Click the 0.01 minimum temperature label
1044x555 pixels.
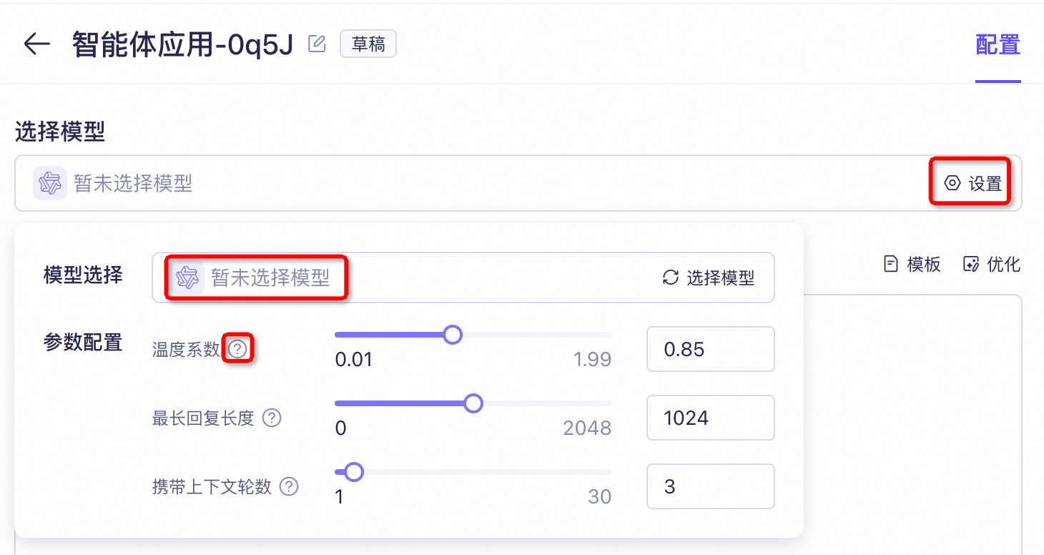click(354, 359)
